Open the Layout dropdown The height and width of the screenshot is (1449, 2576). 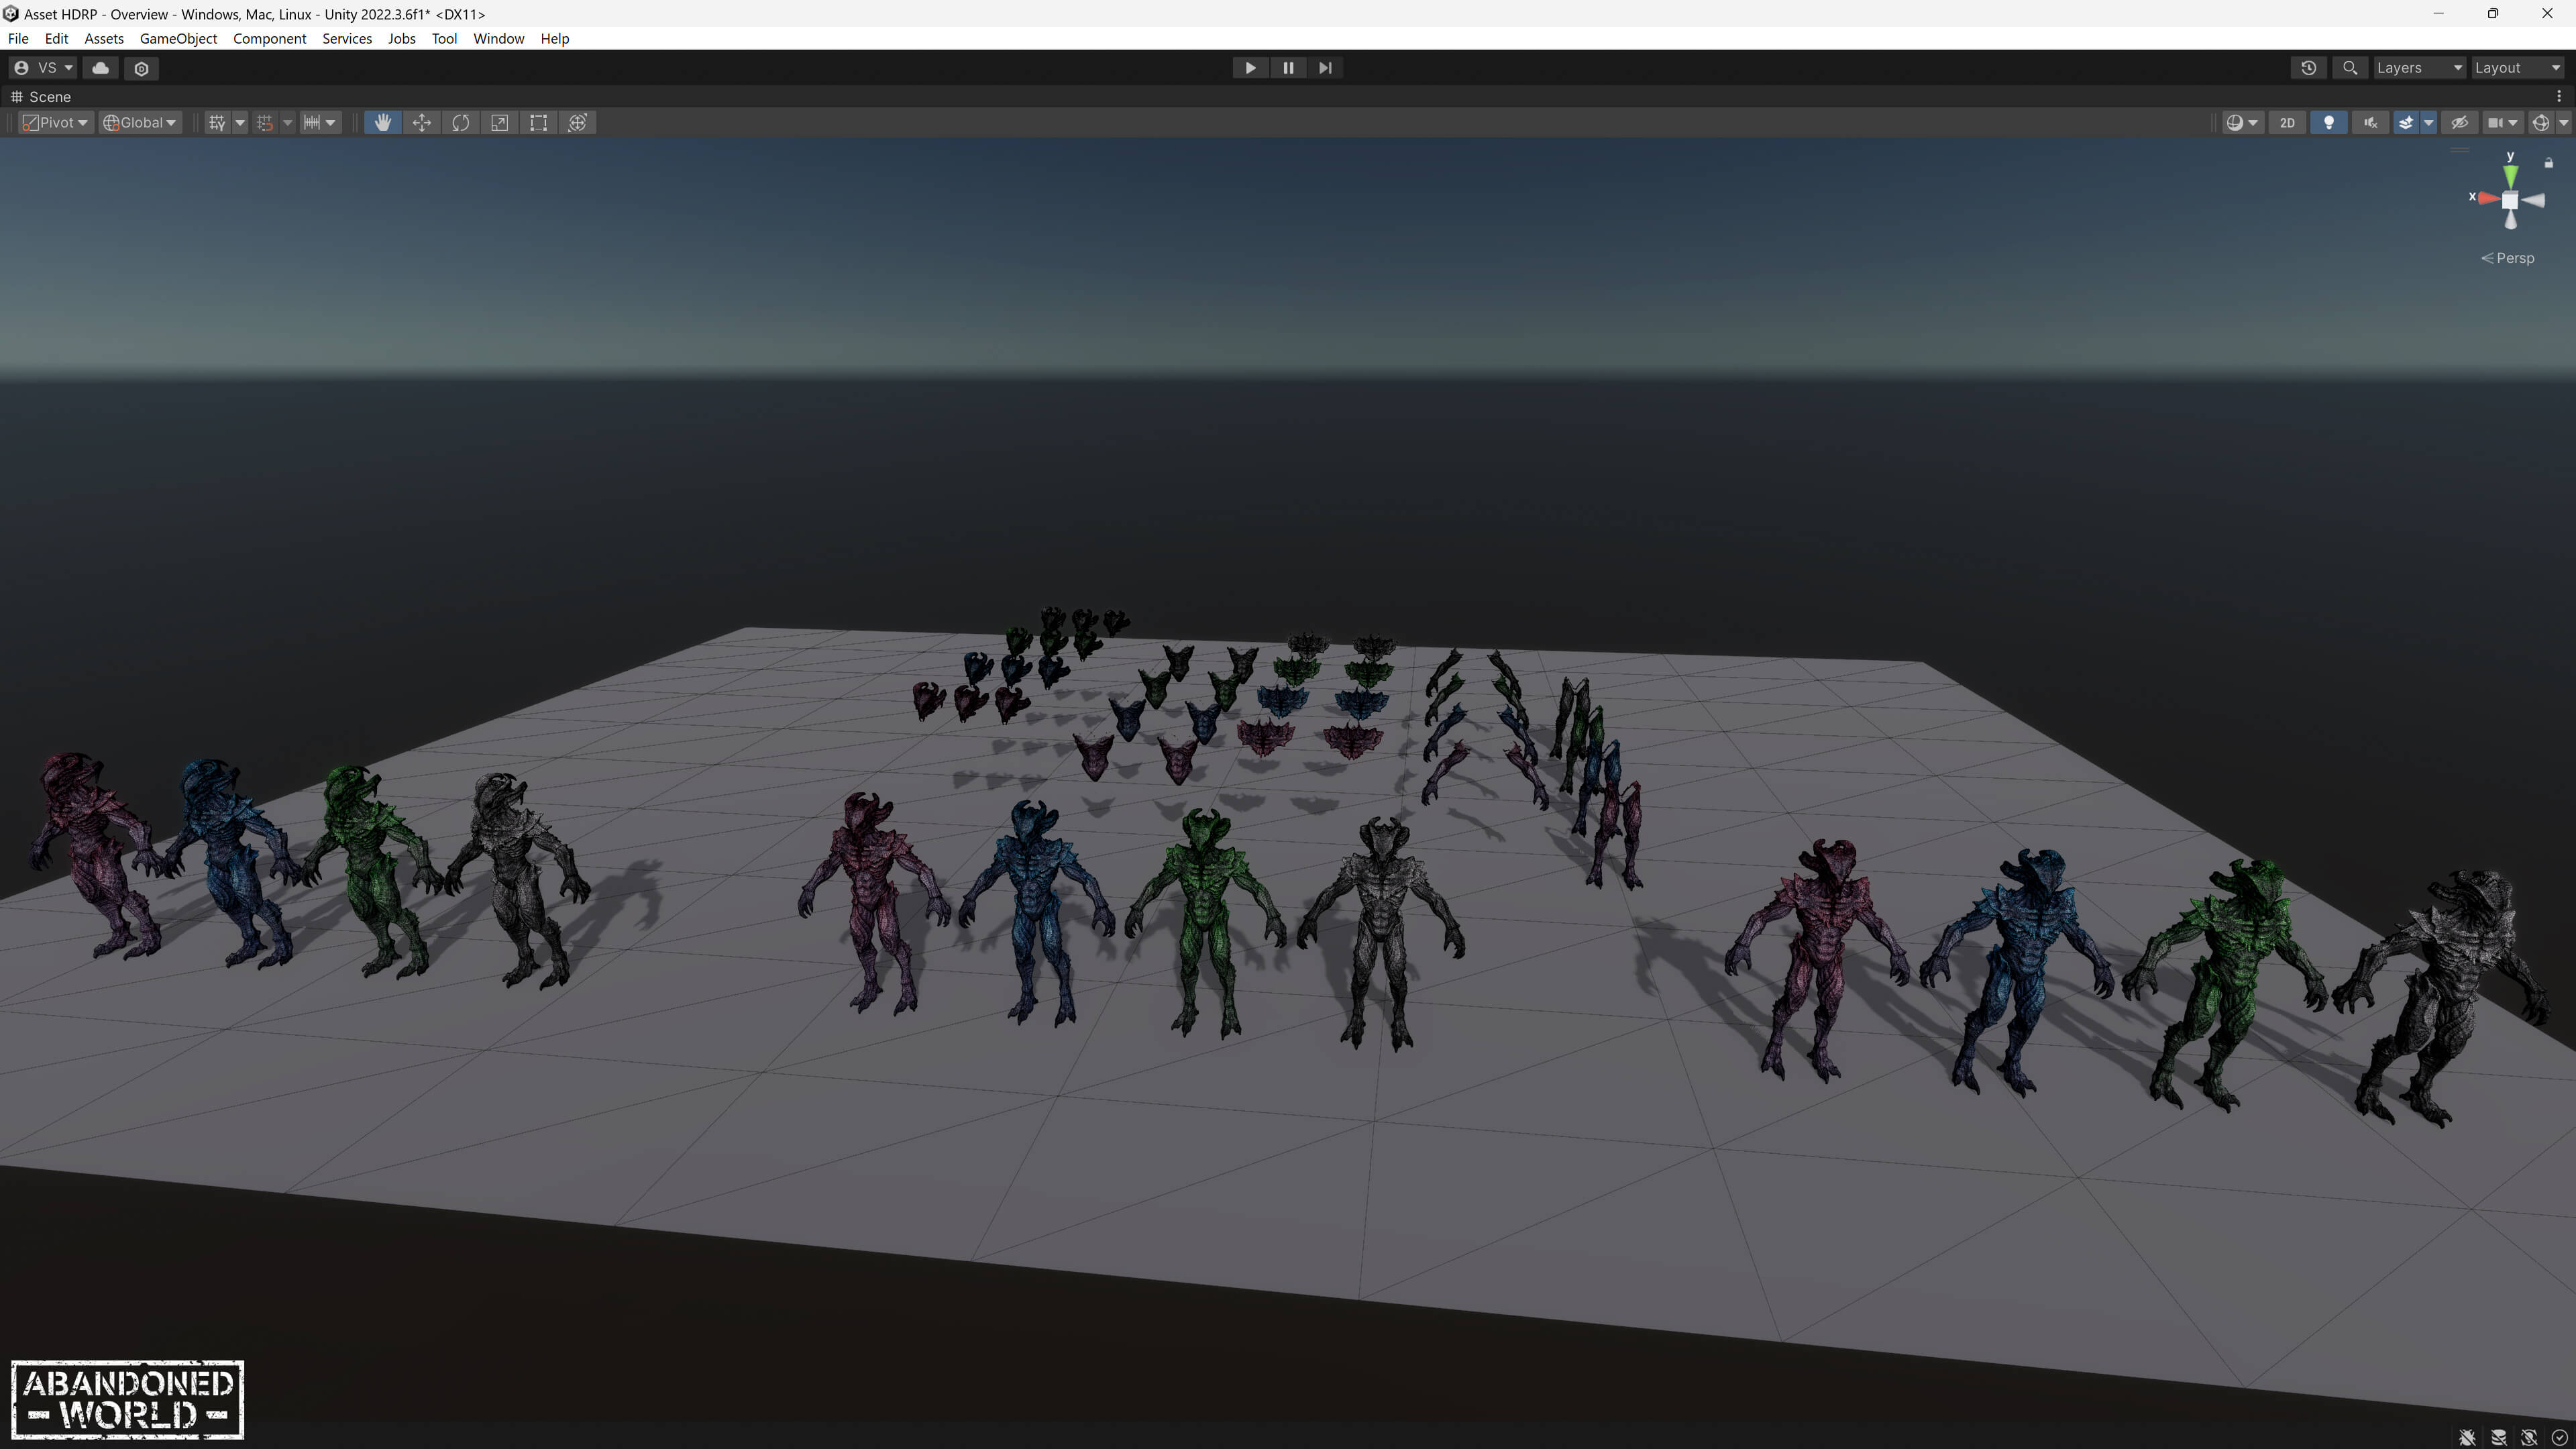pos(2517,68)
